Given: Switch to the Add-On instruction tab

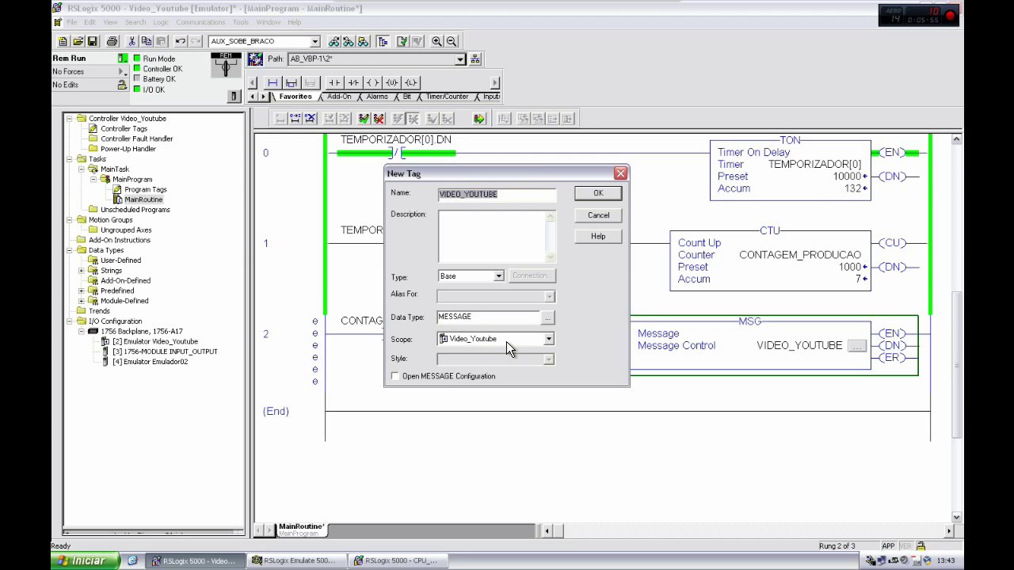Looking at the screenshot, I should [x=339, y=97].
